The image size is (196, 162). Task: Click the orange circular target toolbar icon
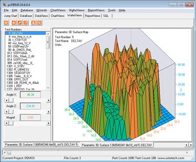click(x=6, y=23)
